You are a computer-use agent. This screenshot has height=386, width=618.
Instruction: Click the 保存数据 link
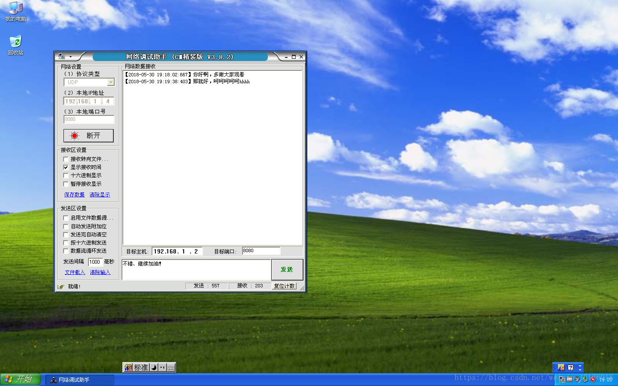coord(74,195)
